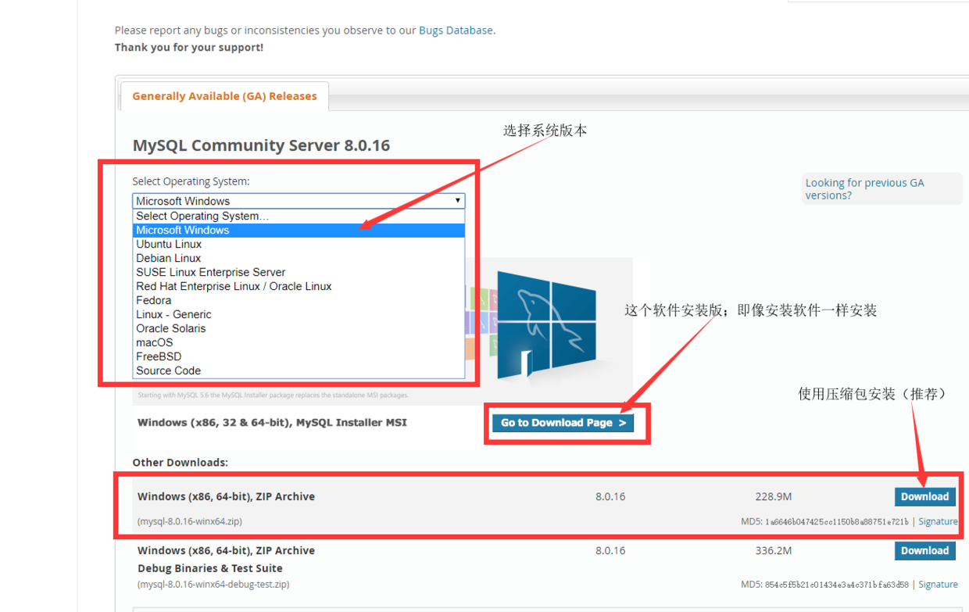969x612 pixels.
Task: Select Linux - Generic option
Action: (299, 314)
